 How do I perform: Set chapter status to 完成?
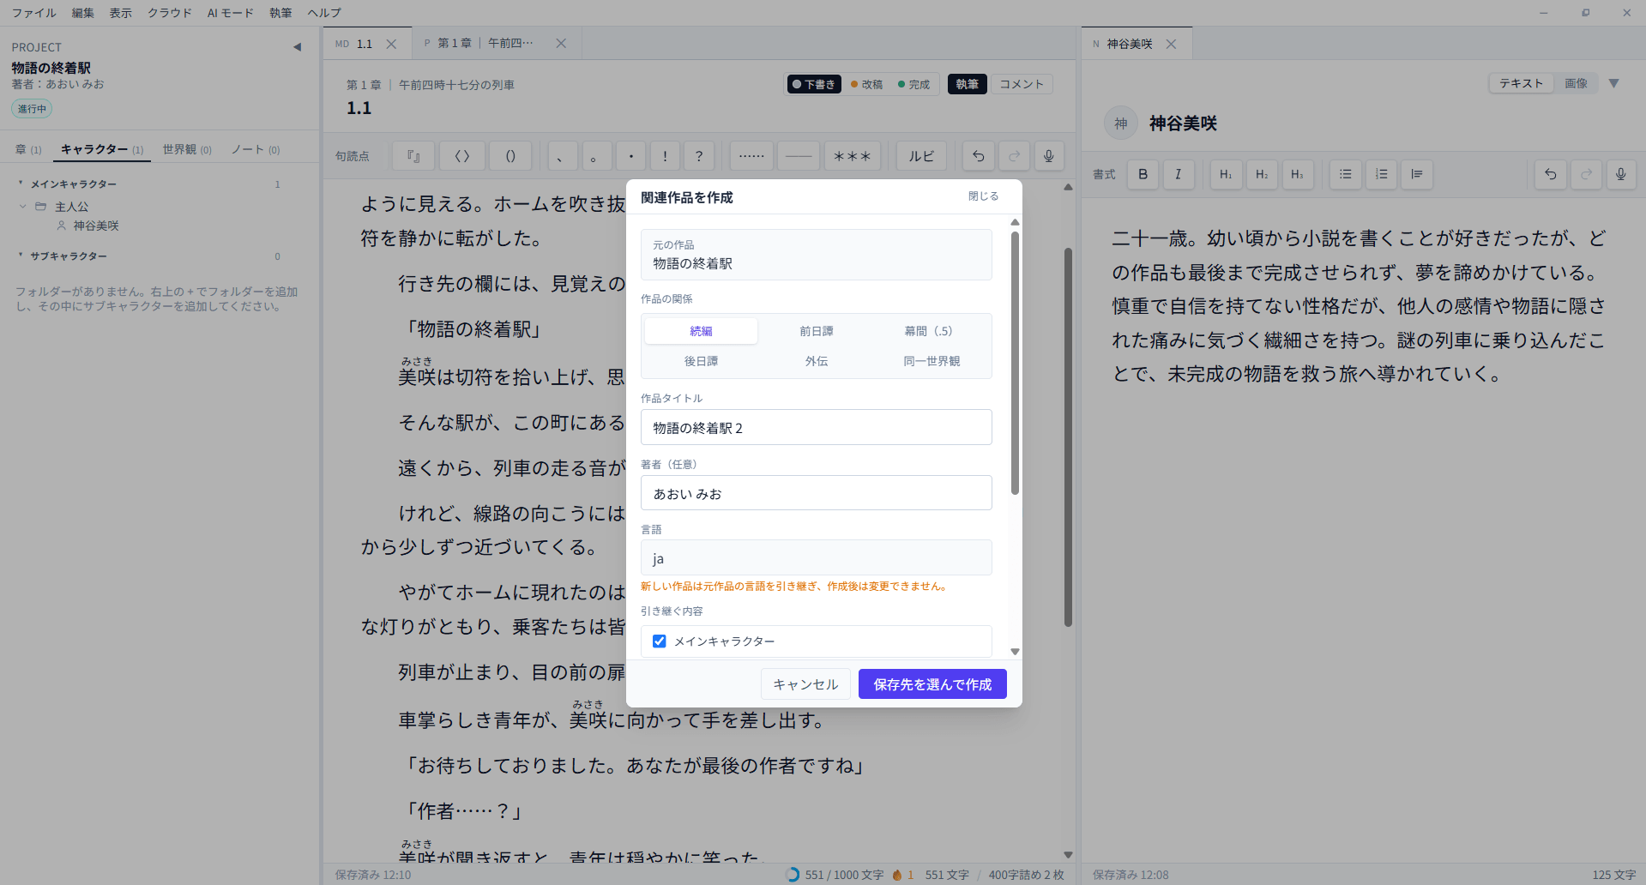coord(914,84)
